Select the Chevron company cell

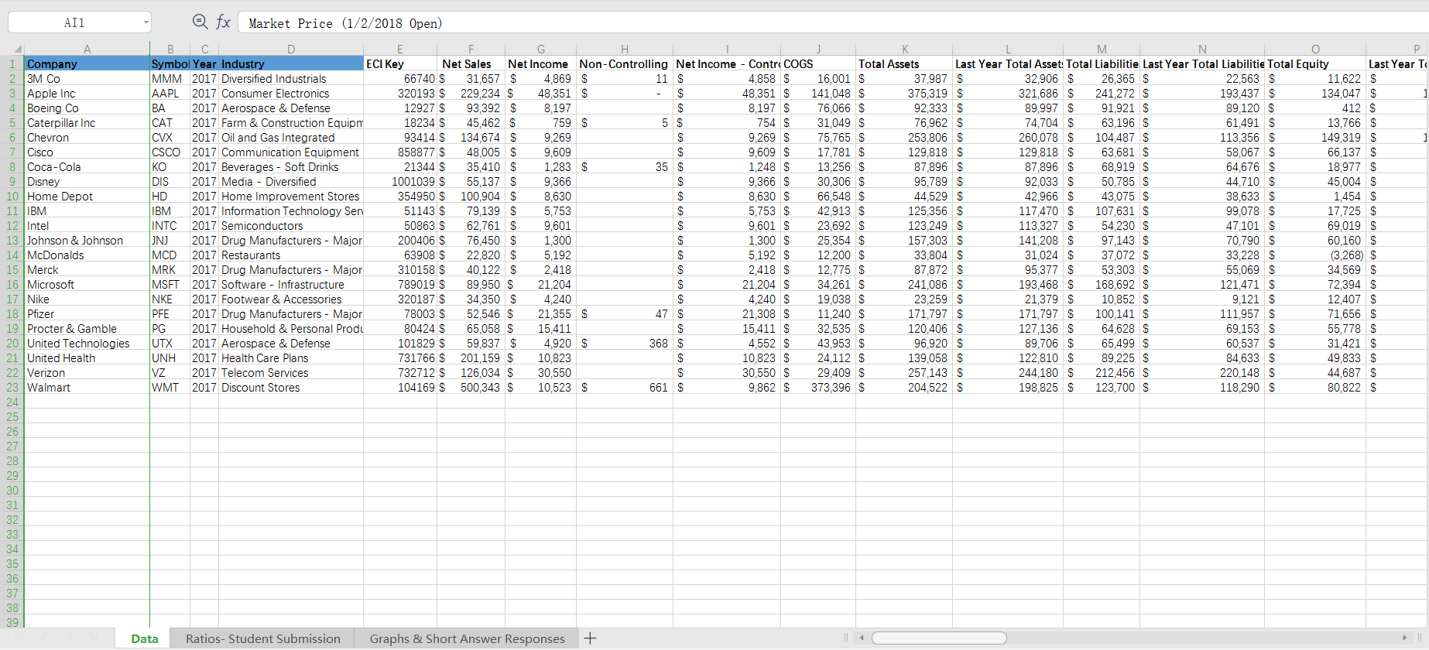87,137
